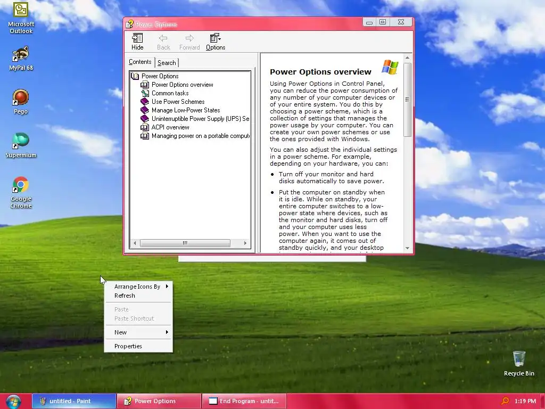The height and width of the screenshot is (409, 545).
Task: Click the contents pane horizontal scrollbar thumb
Action: (x=185, y=243)
